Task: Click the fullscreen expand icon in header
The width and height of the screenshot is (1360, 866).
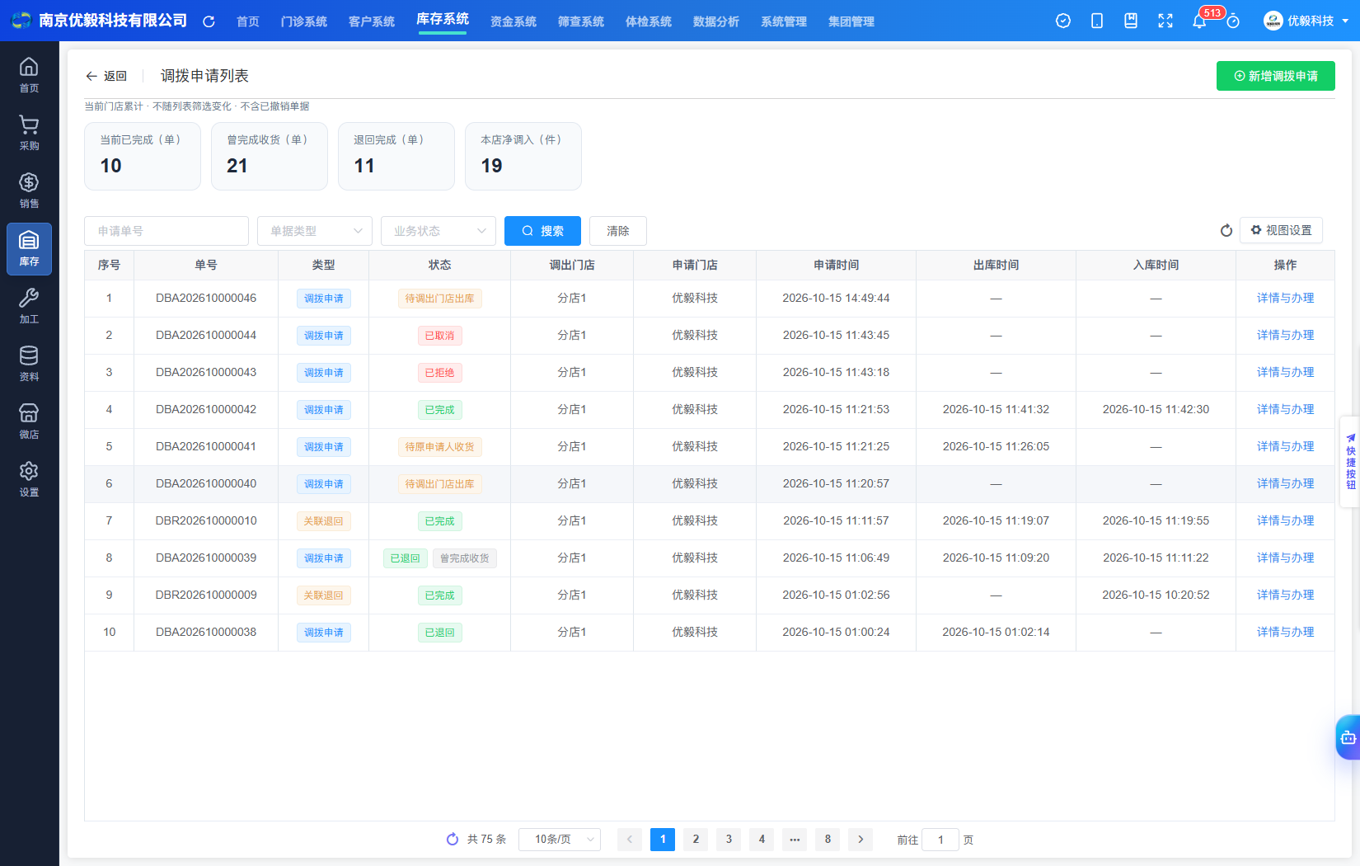Action: click(1165, 21)
